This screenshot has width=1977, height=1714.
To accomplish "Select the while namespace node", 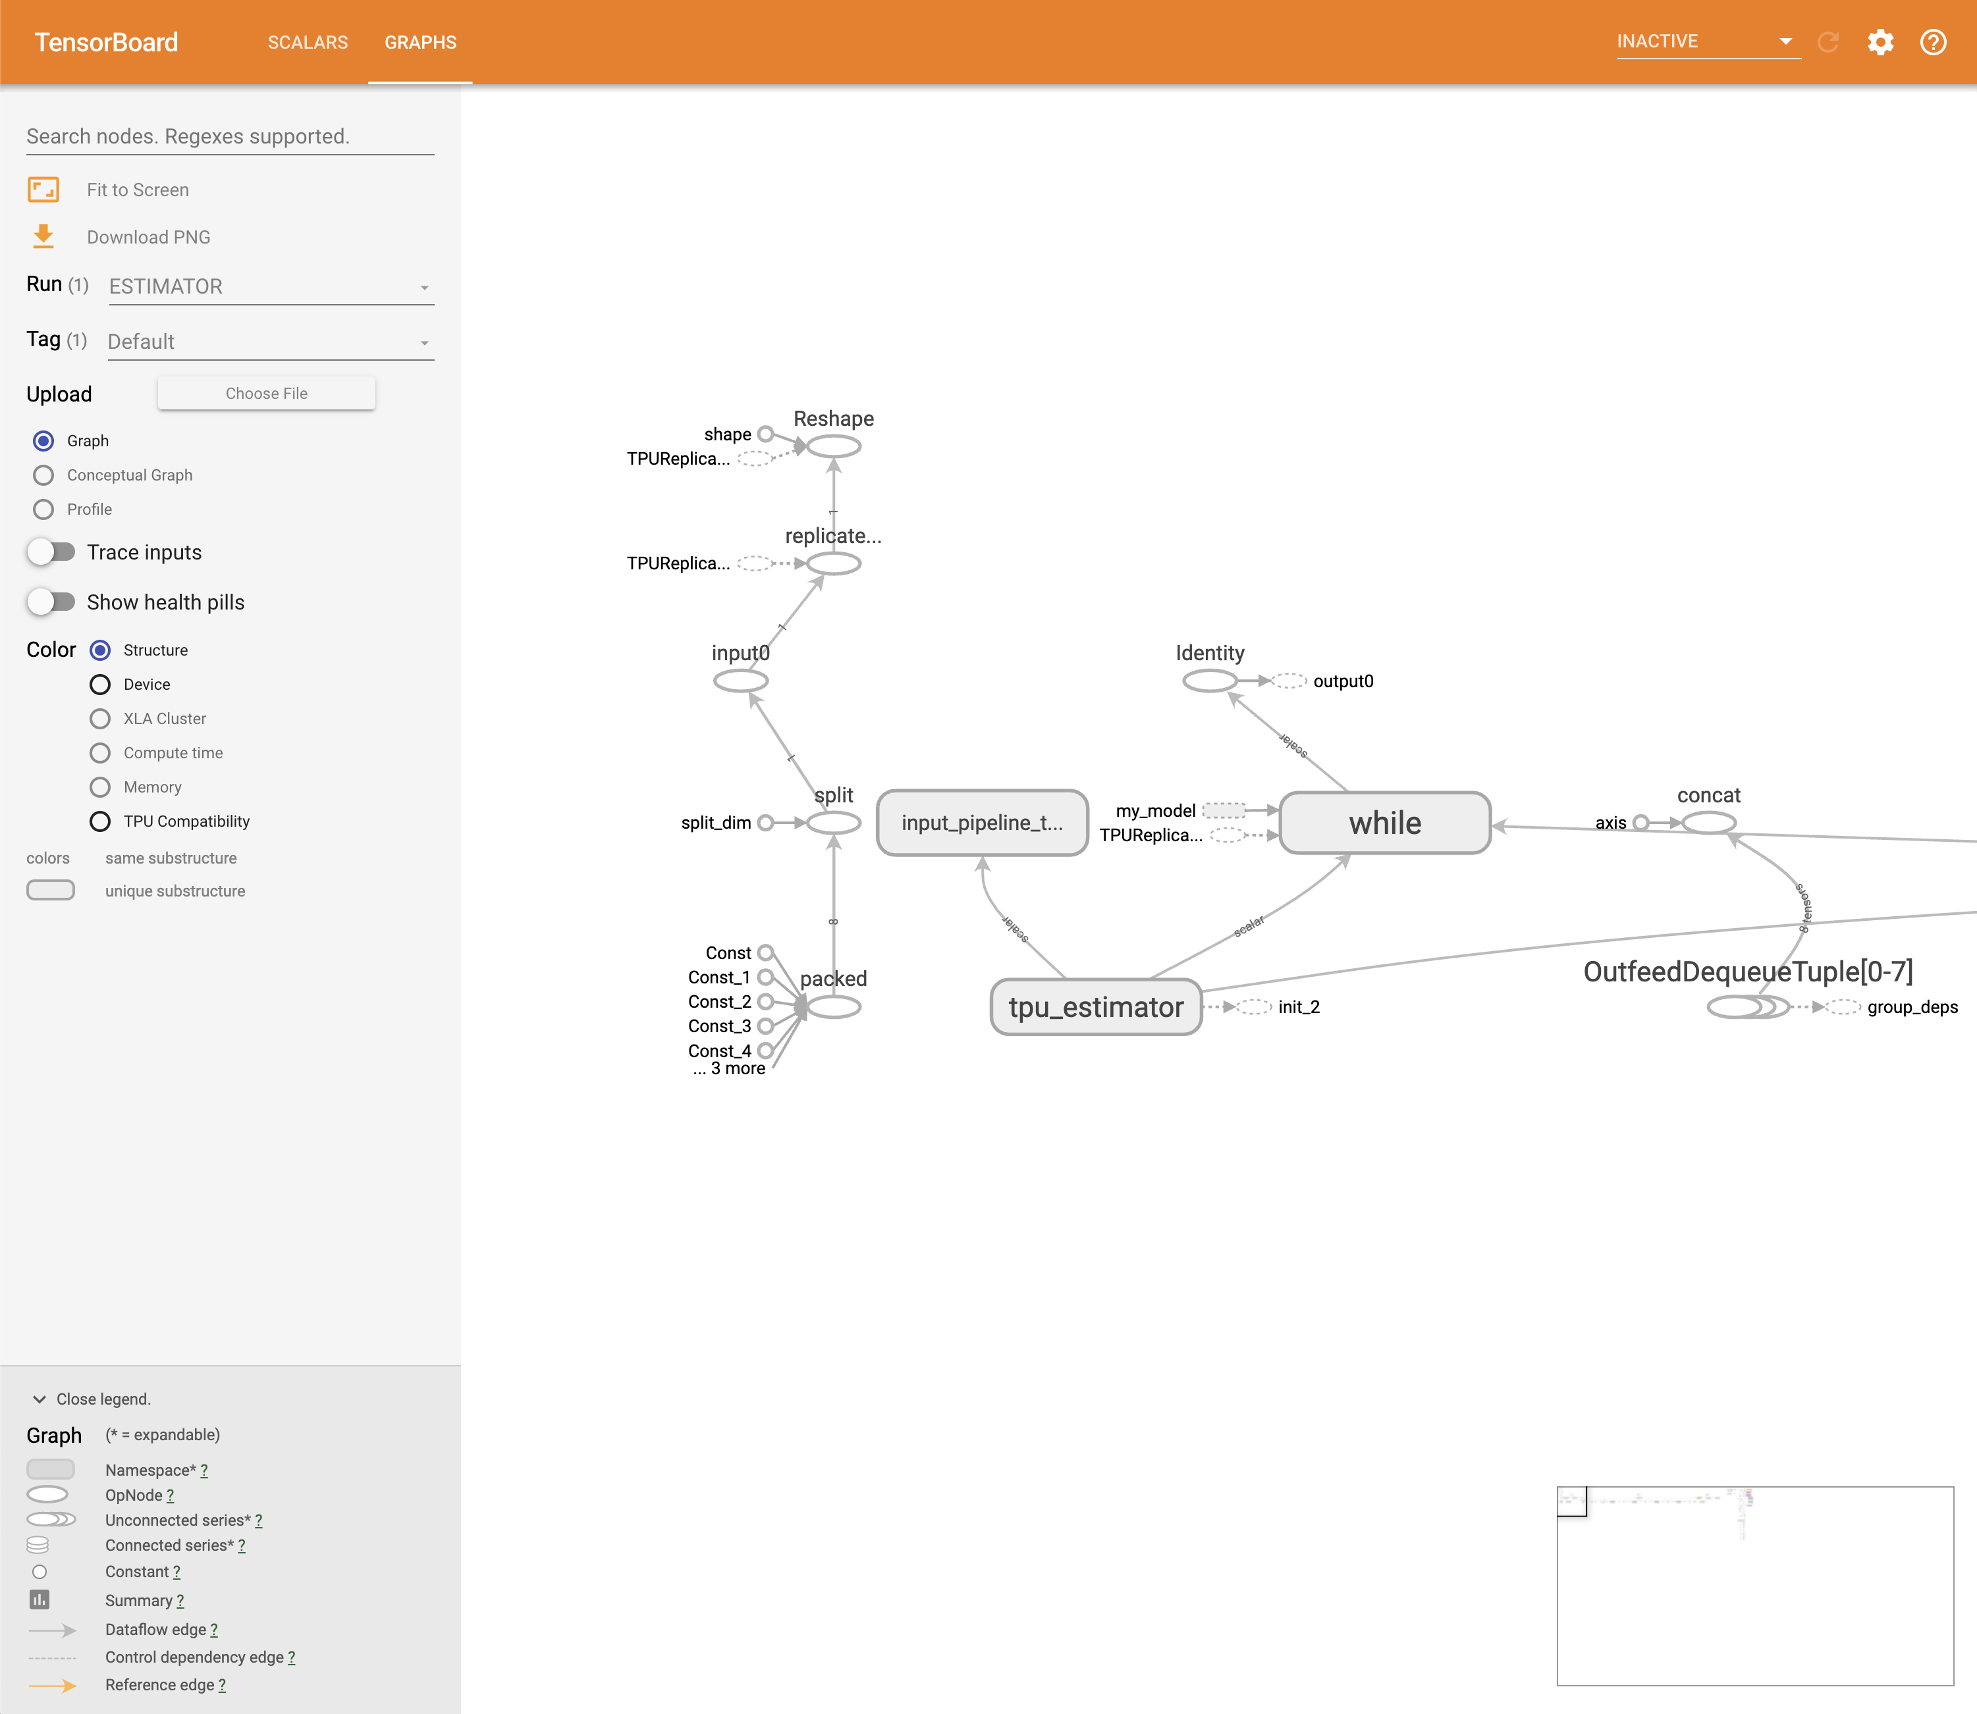I will click(1384, 823).
